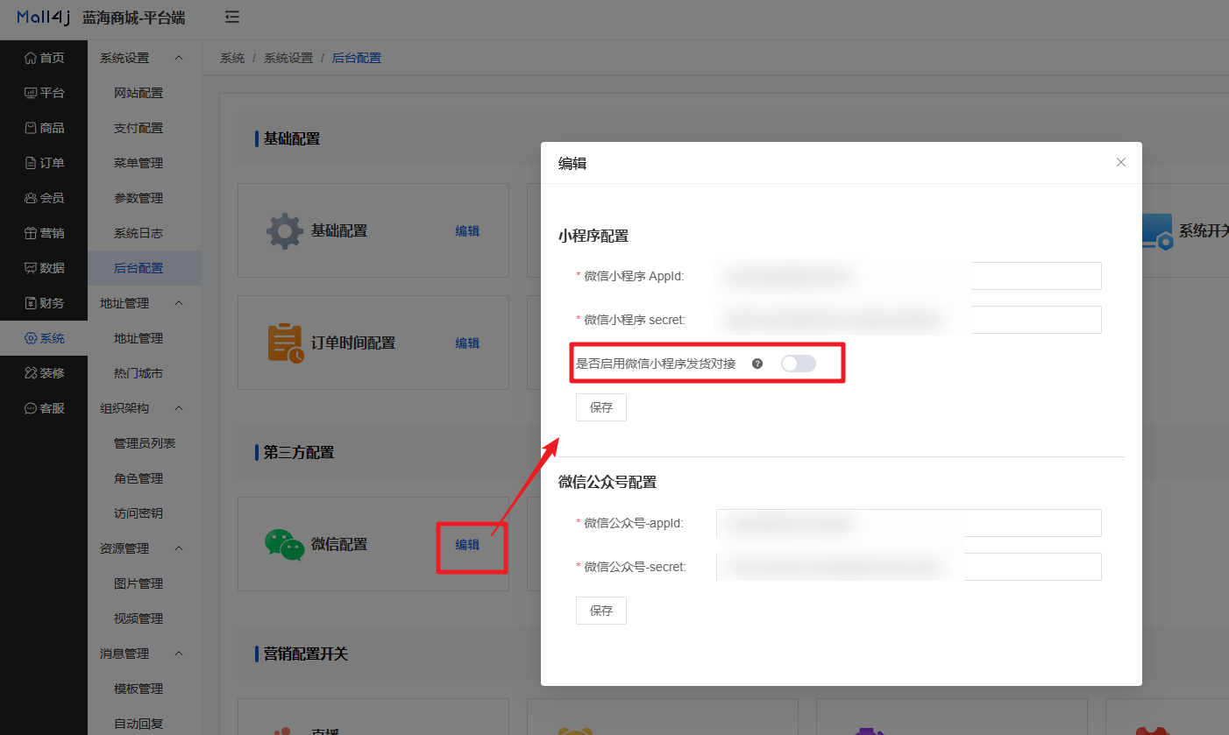Click the 订单时间配置 clipboard icon

[285, 343]
